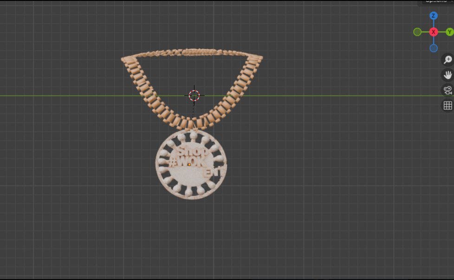This screenshot has height=280, width=454.
Task: Click the blue Z axis gizmo handle
Action: 434,16
